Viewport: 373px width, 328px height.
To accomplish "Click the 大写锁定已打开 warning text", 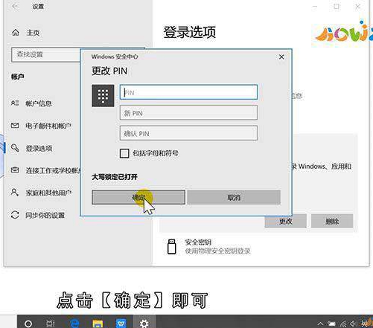I will click(115, 177).
